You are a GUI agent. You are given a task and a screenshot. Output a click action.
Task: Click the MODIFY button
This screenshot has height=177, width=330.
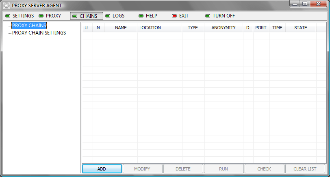click(x=143, y=169)
